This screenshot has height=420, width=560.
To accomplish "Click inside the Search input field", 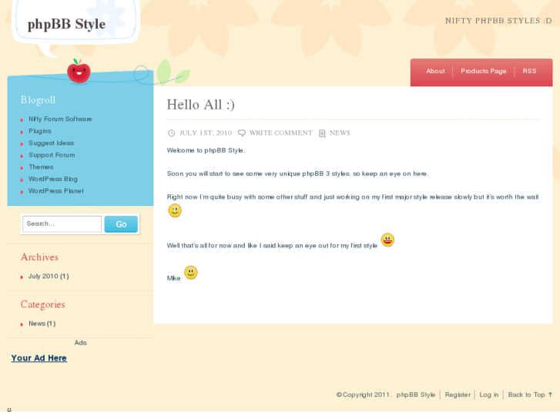I will 62,224.
